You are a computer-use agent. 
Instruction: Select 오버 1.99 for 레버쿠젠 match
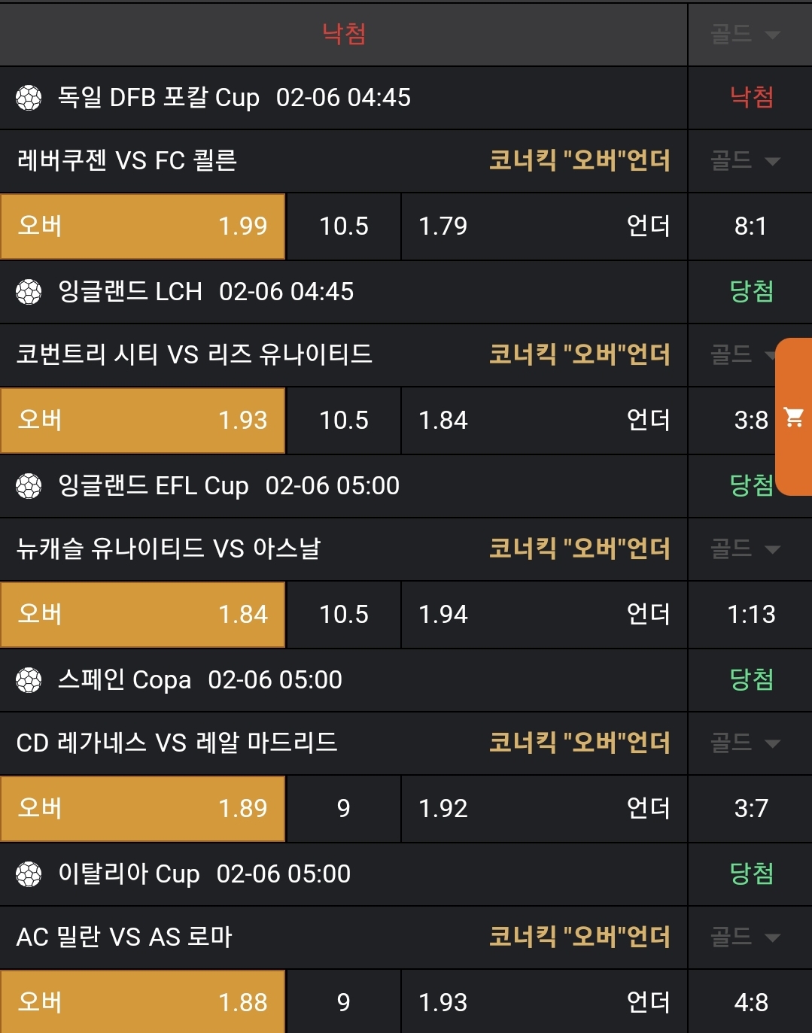[x=143, y=226]
